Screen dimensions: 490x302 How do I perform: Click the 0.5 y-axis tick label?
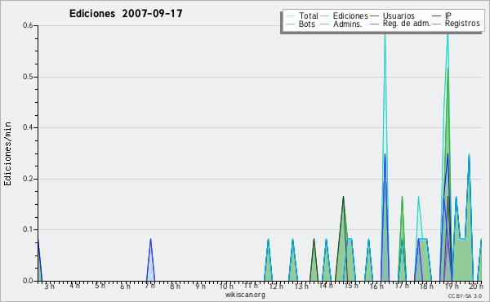(28, 77)
